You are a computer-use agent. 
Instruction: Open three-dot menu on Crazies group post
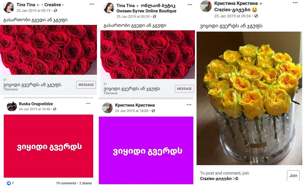(x=295, y=3)
